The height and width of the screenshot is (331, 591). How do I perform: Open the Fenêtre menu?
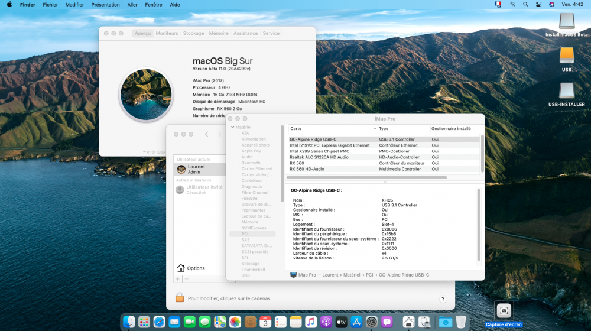coord(154,5)
